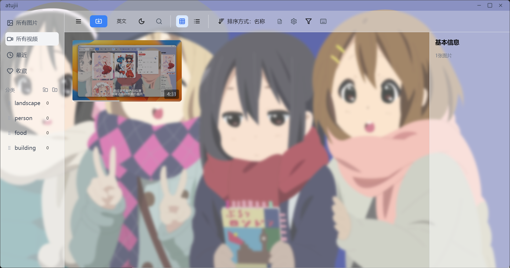
Task: Click the file info icon in toolbar
Action: [280, 21]
